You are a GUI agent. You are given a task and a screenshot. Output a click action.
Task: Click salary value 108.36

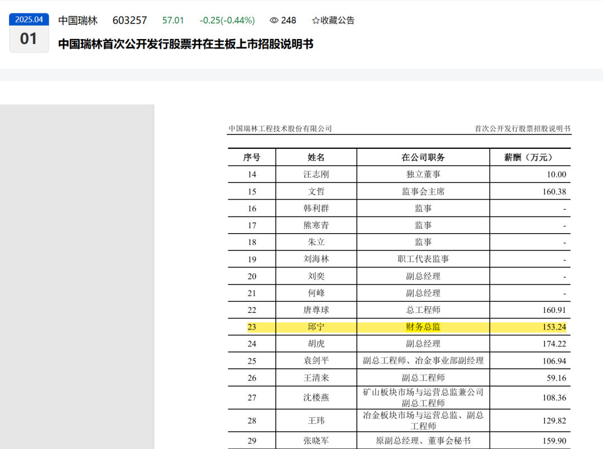[554, 398]
